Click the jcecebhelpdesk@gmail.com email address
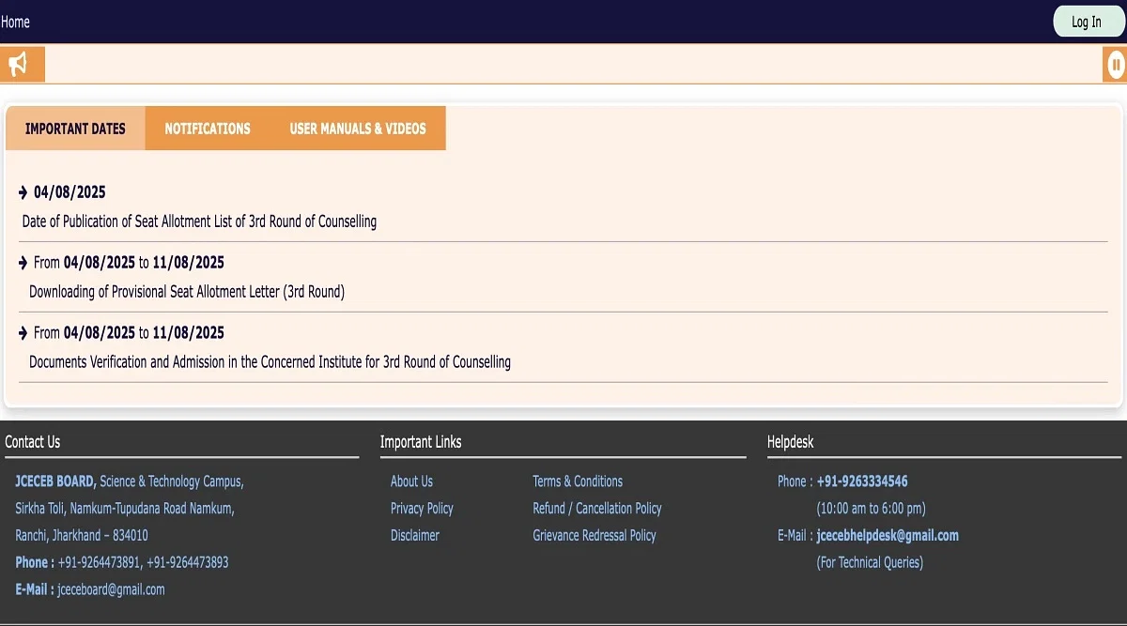The height and width of the screenshot is (626, 1127). (x=888, y=536)
